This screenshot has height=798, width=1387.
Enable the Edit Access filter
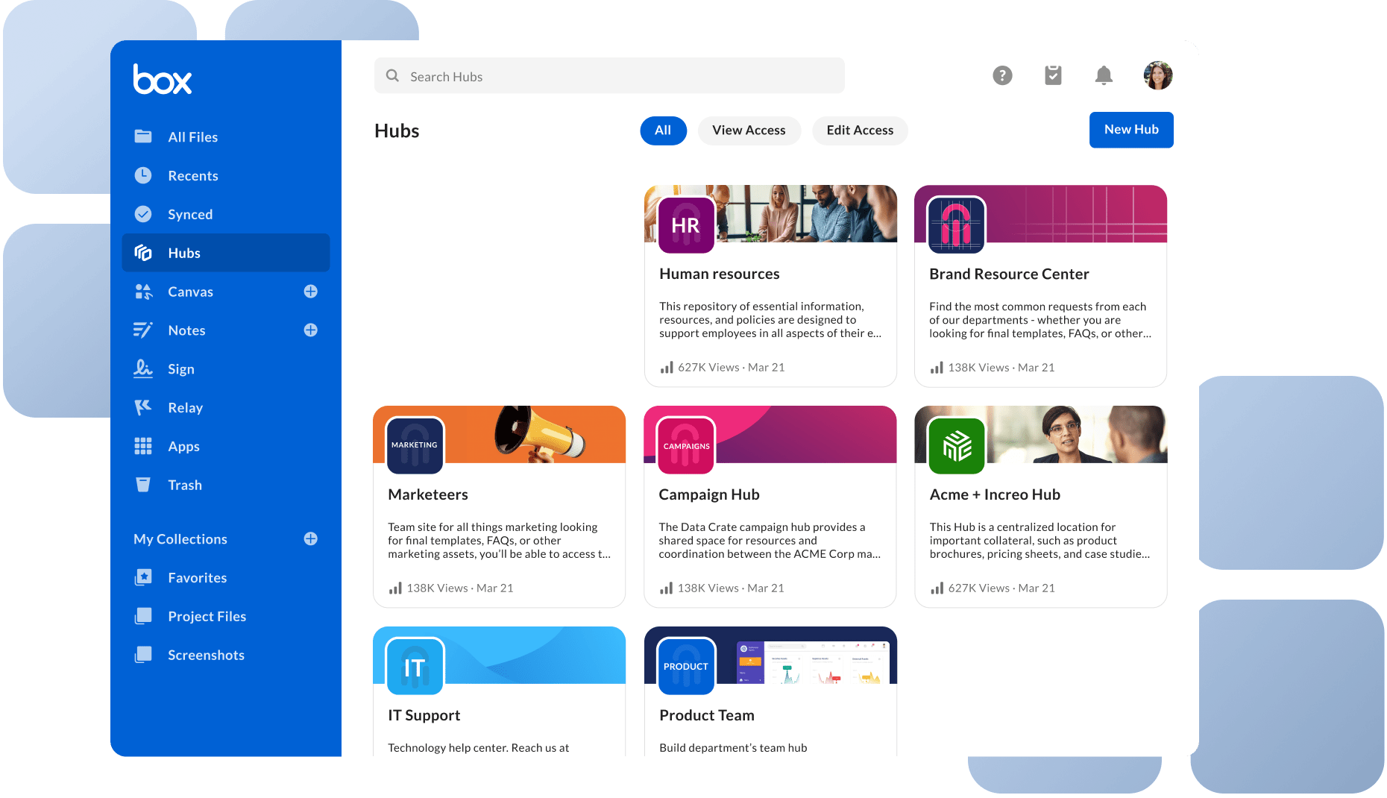click(860, 131)
